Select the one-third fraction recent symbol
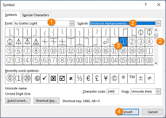Image resolution: width=166 pixels, height=118 pixels. (x=79, y=78)
